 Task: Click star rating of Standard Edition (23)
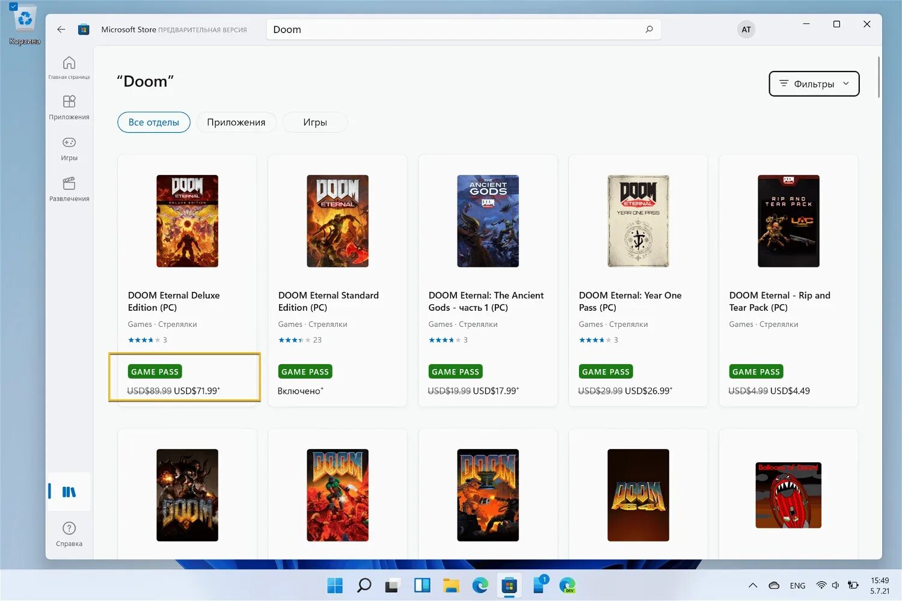[299, 340]
